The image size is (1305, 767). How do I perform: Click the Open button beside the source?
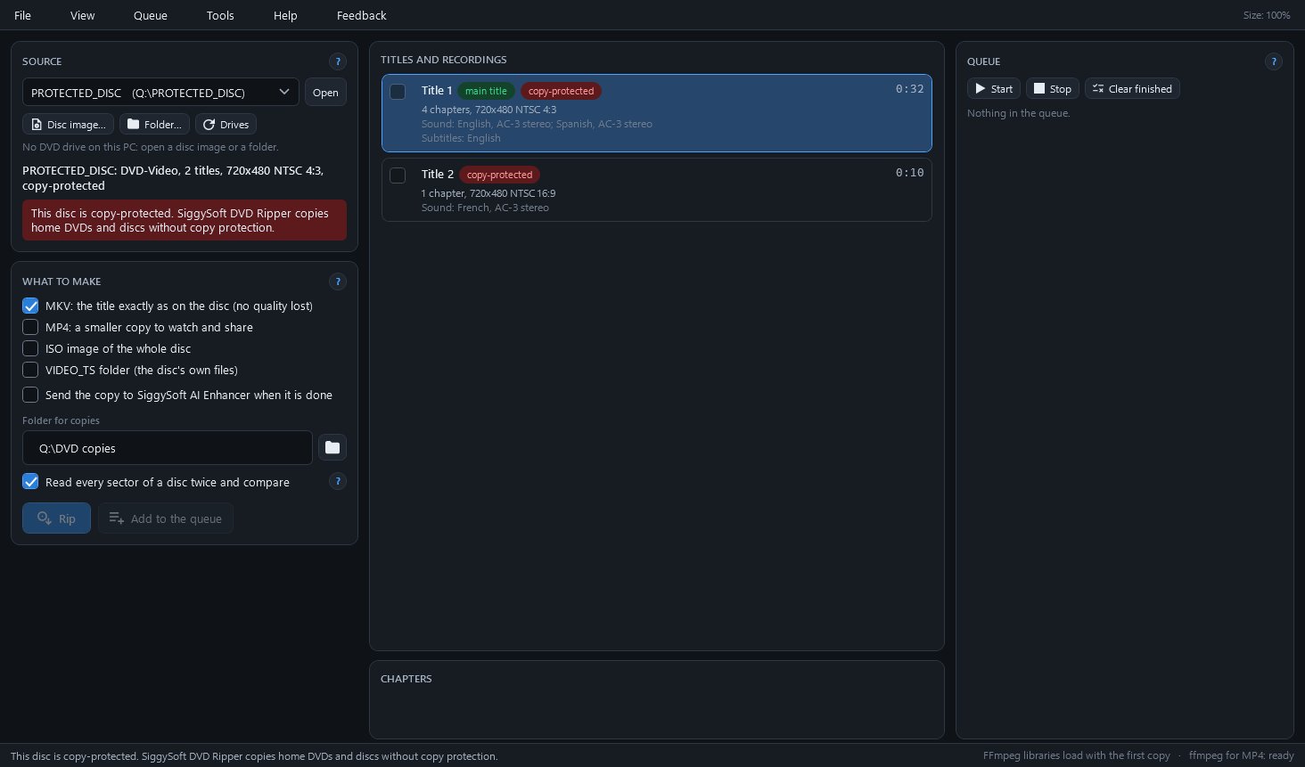[x=325, y=93]
